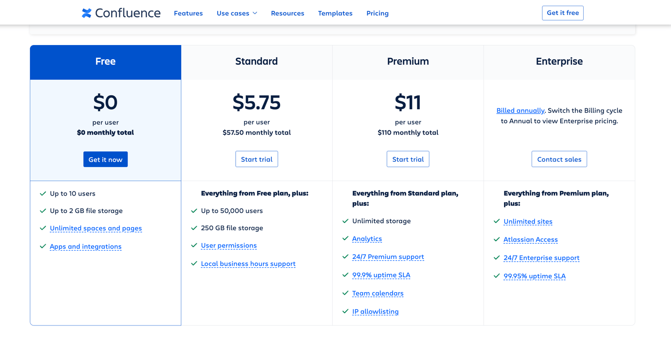Open the User permissions link
Screen dimensions: 671x341
229,245
